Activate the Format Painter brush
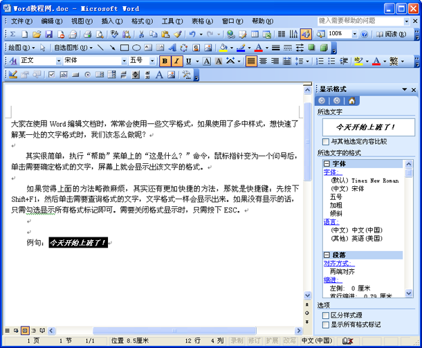422x348 pixels. click(x=178, y=34)
